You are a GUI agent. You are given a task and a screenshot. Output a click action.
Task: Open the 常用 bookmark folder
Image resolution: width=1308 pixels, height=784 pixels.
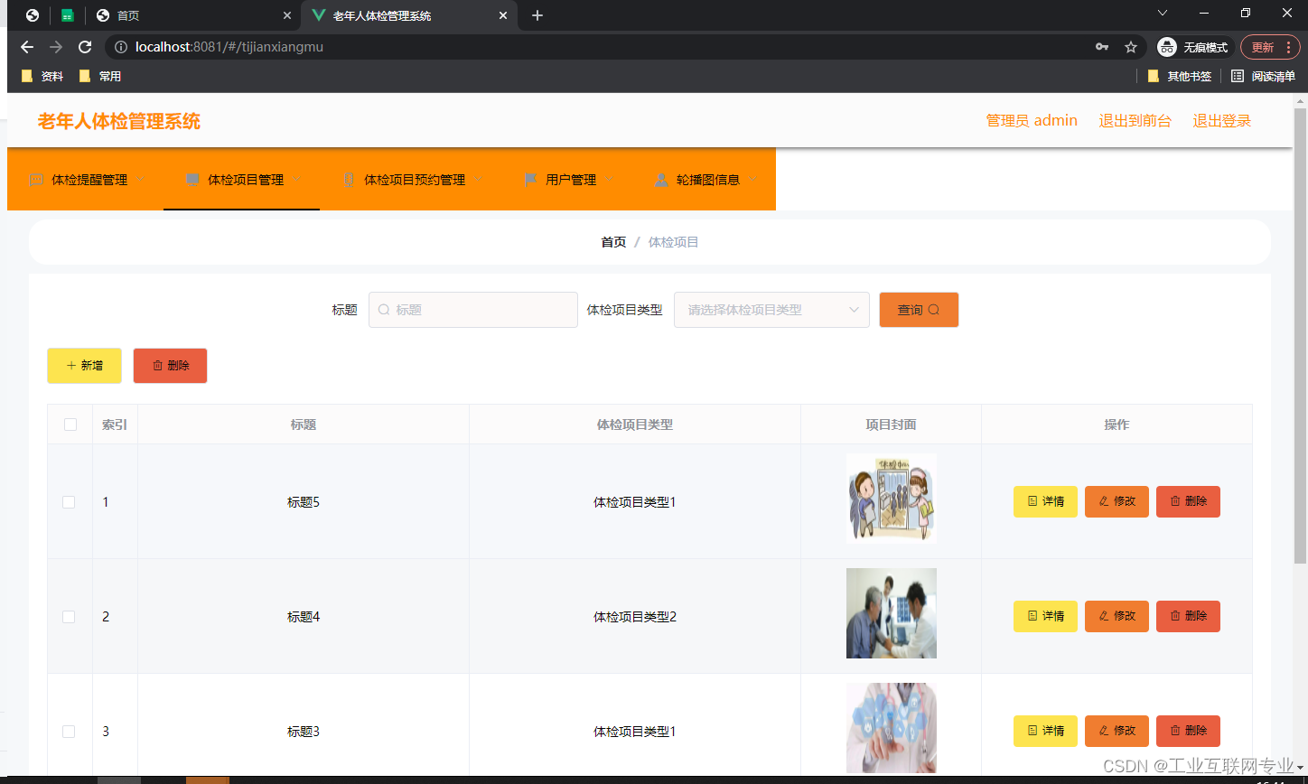pos(100,77)
